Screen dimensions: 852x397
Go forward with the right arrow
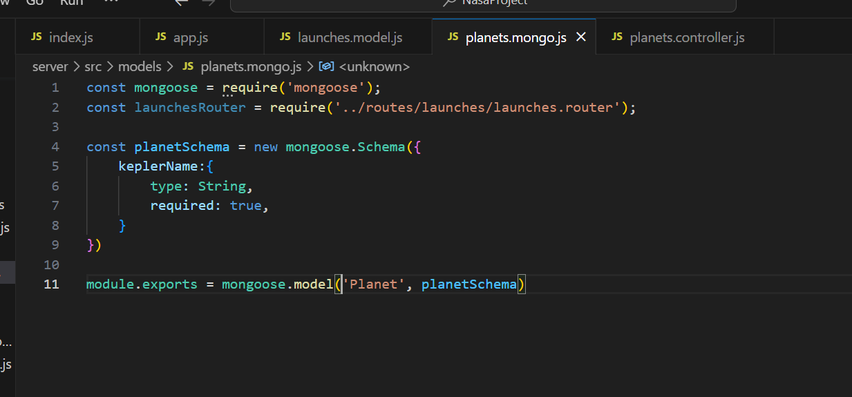pos(208,2)
